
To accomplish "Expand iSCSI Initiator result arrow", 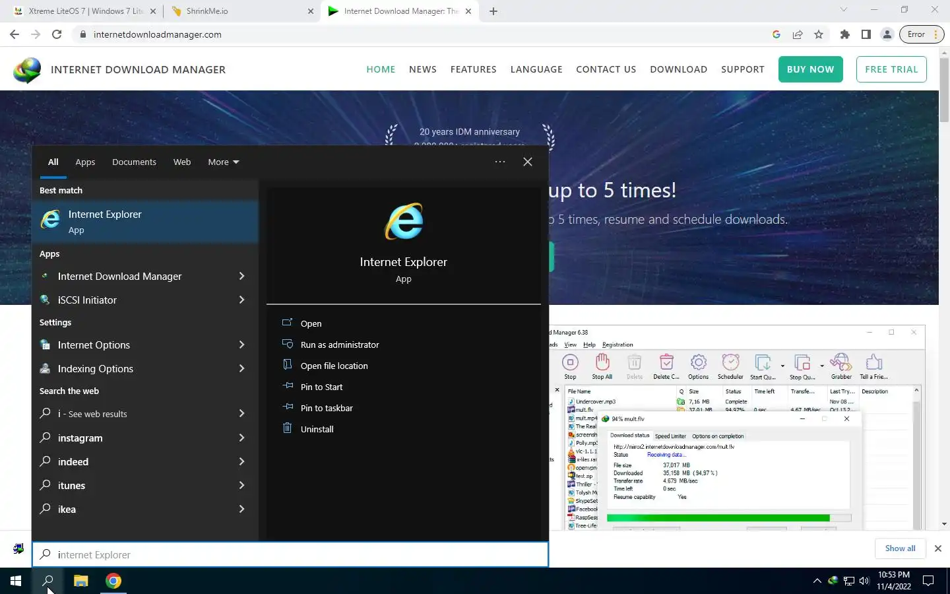I will (x=241, y=300).
